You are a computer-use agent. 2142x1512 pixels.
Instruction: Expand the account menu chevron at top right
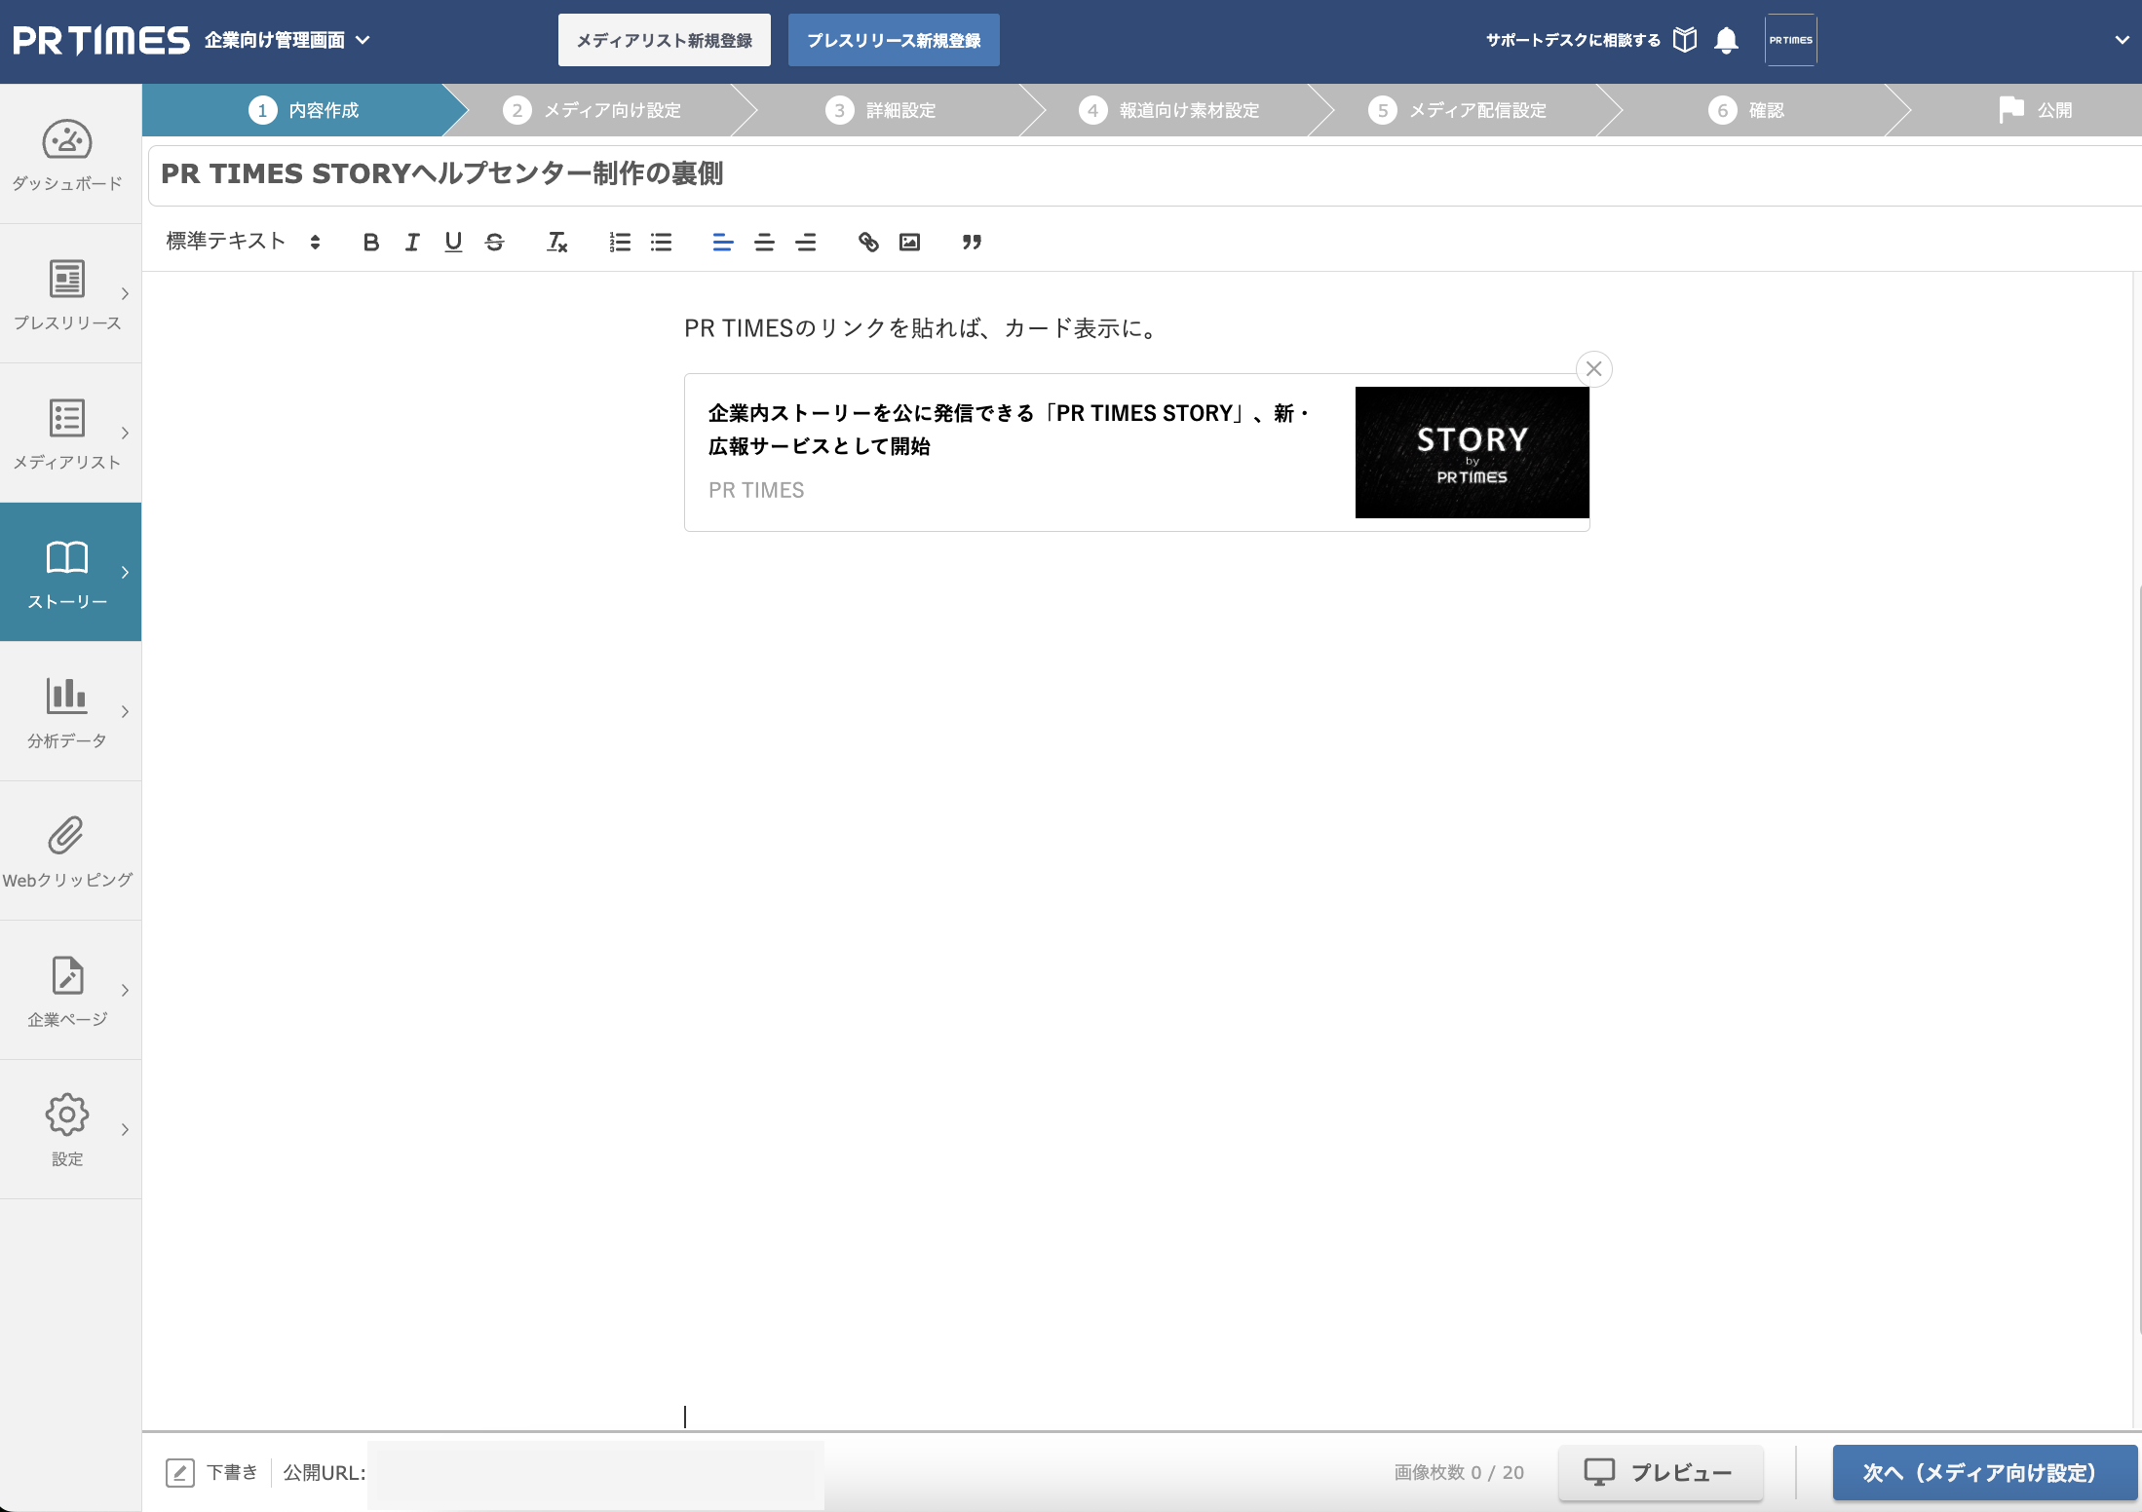[2122, 40]
